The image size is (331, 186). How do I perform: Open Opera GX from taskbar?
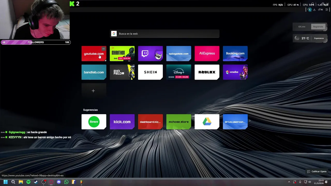click(x=51, y=182)
